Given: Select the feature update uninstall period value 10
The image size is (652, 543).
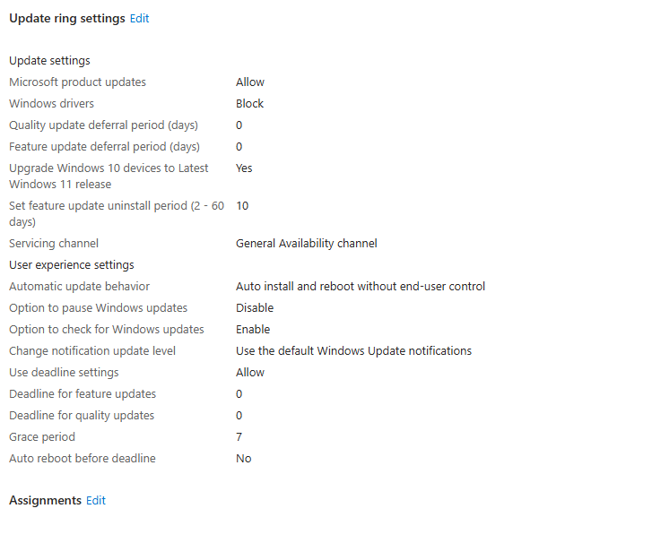Looking at the screenshot, I should click(242, 206).
